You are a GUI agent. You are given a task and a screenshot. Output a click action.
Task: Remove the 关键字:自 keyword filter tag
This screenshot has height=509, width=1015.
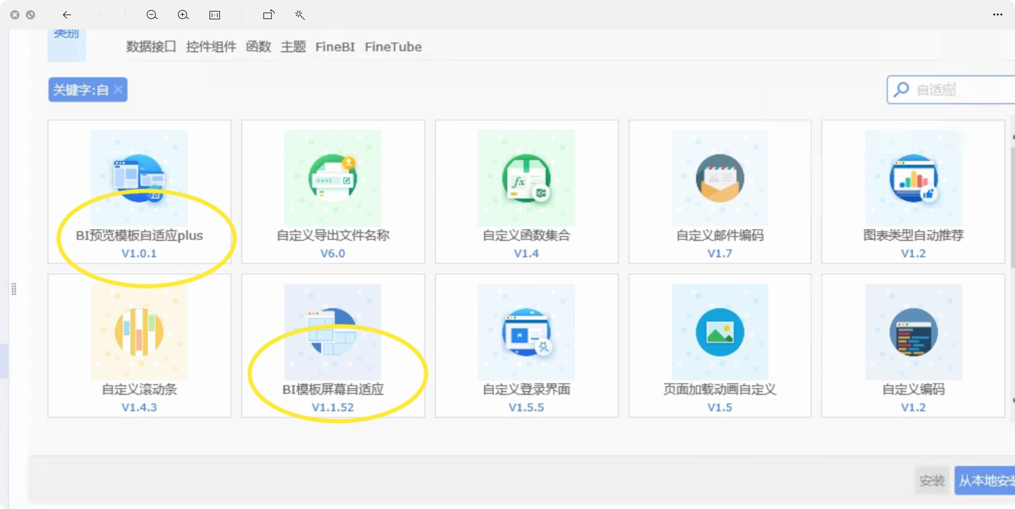click(x=118, y=89)
